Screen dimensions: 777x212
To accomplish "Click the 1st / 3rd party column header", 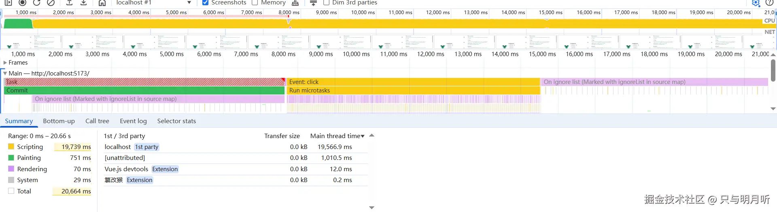I will point(124,136).
